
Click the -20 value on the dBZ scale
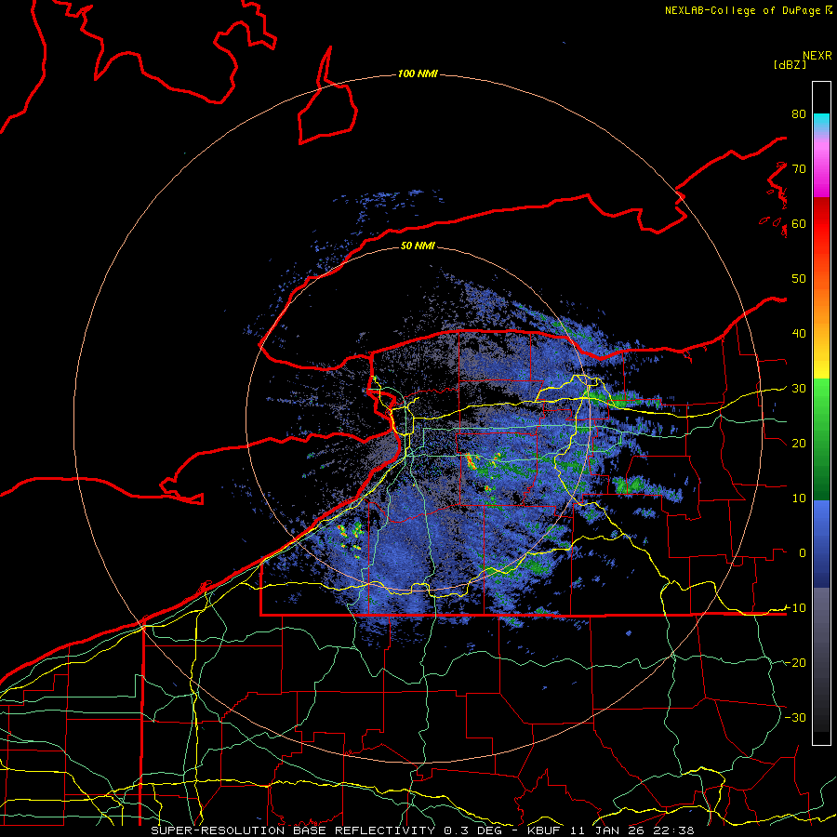coord(795,663)
